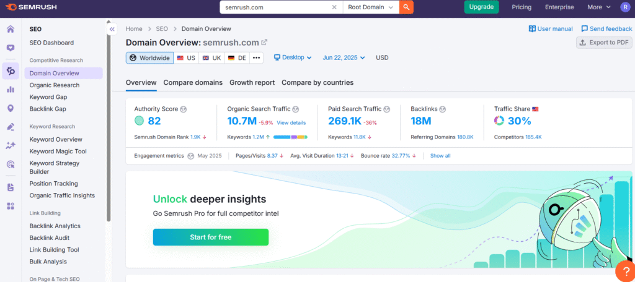Click globe icon next to Backlinks
Screen dimensions: 635x282
coord(443,109)
